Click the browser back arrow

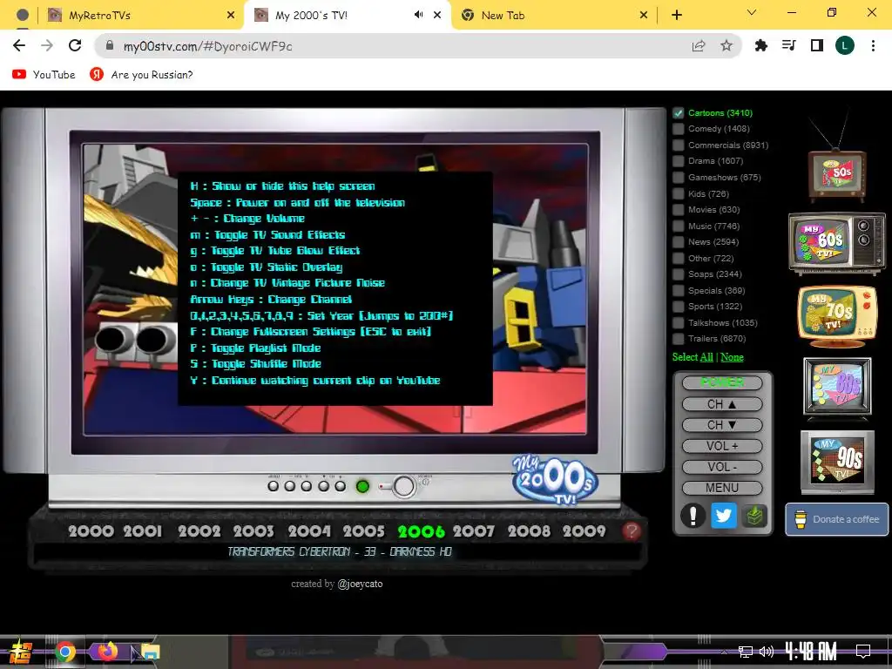[x=19, y=46]
